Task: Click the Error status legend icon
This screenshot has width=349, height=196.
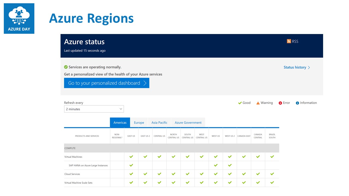Action: [280, 103]
